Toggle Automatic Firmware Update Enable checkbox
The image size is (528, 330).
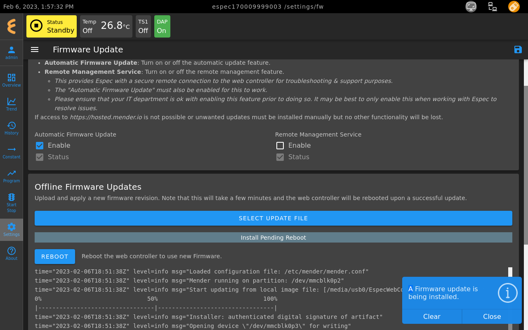tap(40, 146)
